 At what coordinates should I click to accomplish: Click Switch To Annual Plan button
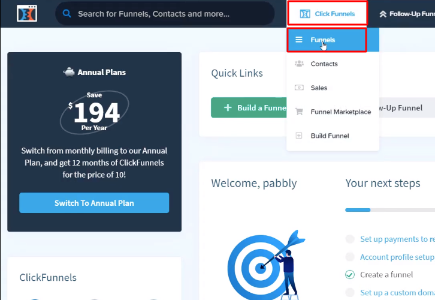pos(94,203)
